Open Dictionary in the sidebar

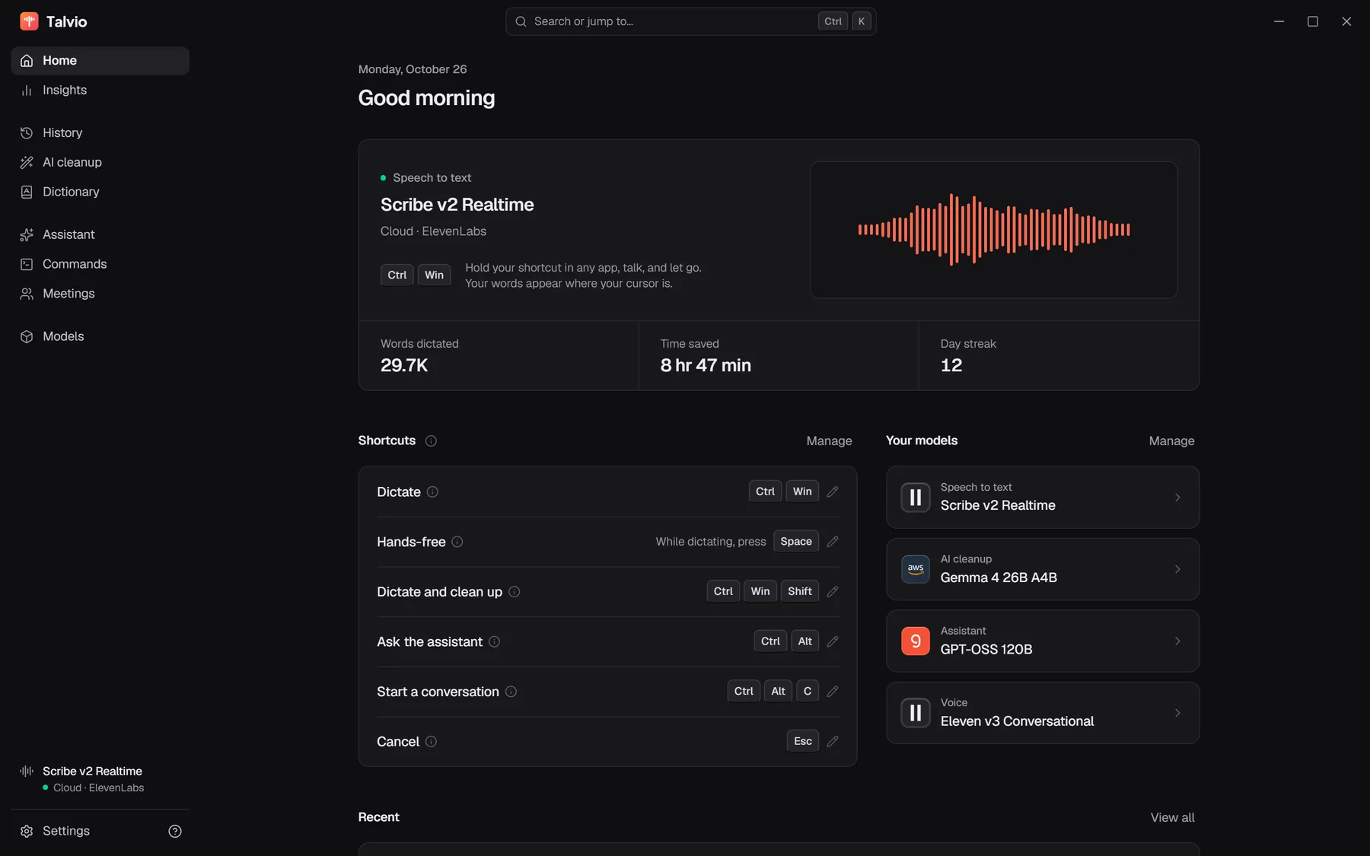100,192
